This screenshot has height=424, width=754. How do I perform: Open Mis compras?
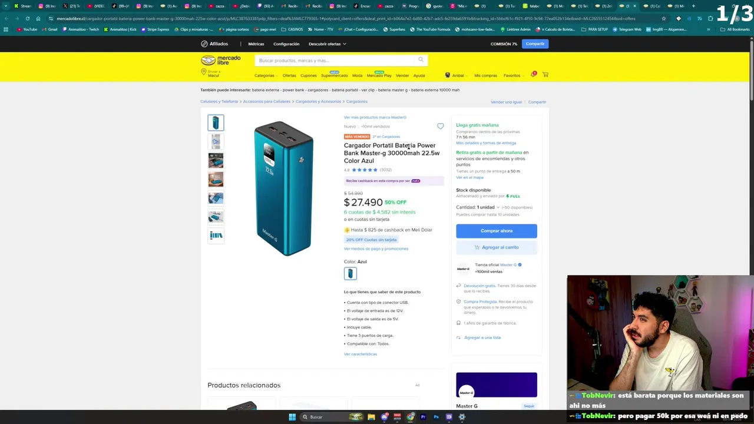(485, 75)
